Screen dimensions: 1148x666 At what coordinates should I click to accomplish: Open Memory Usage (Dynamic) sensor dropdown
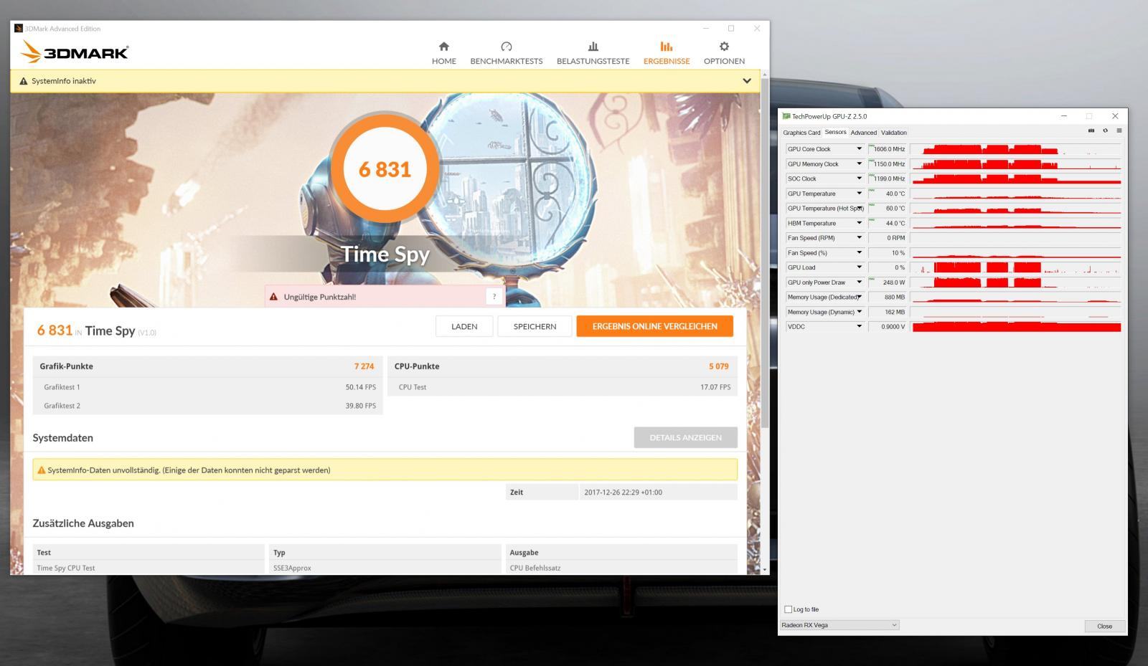pyautogui.click(x=859, y=312)
